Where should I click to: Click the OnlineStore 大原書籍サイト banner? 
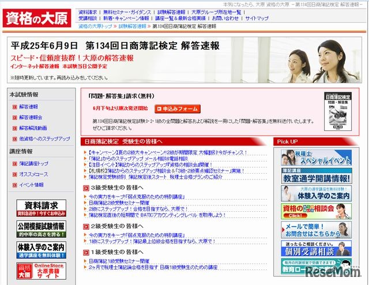point(42,271)
